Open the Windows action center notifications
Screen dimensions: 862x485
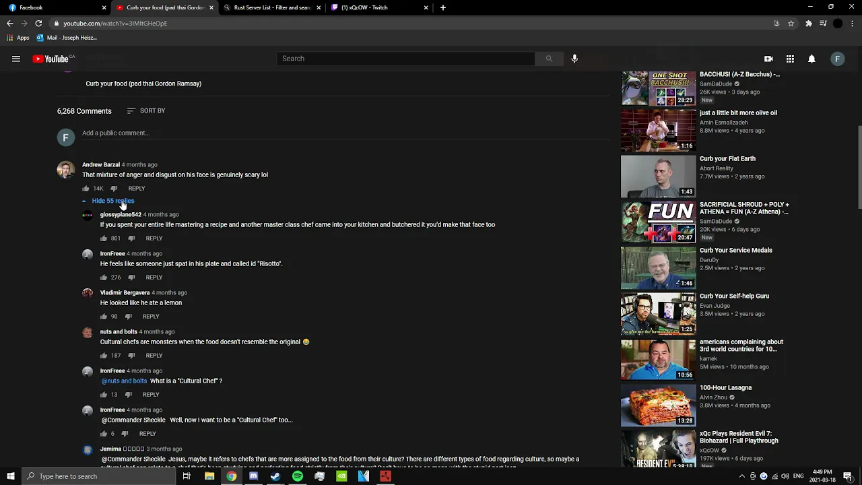click(x=848, y=476)
